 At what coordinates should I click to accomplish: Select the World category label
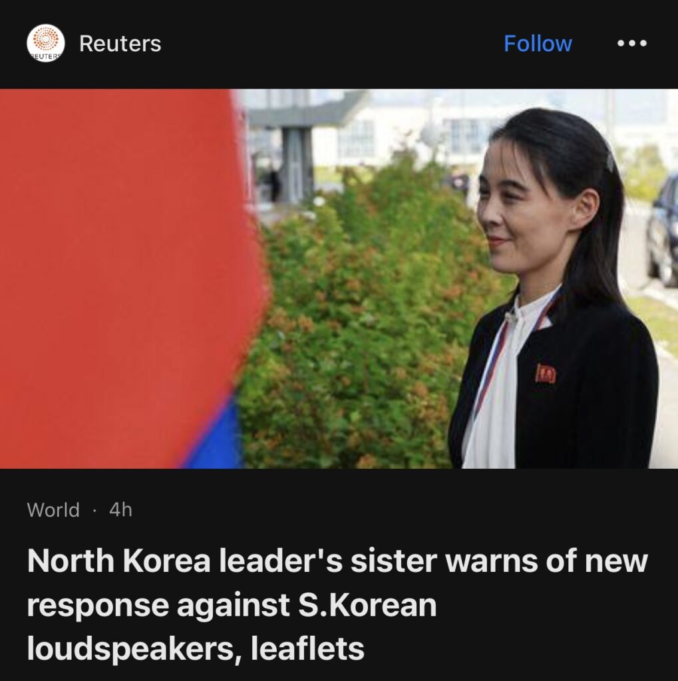(x=53, y=510)
